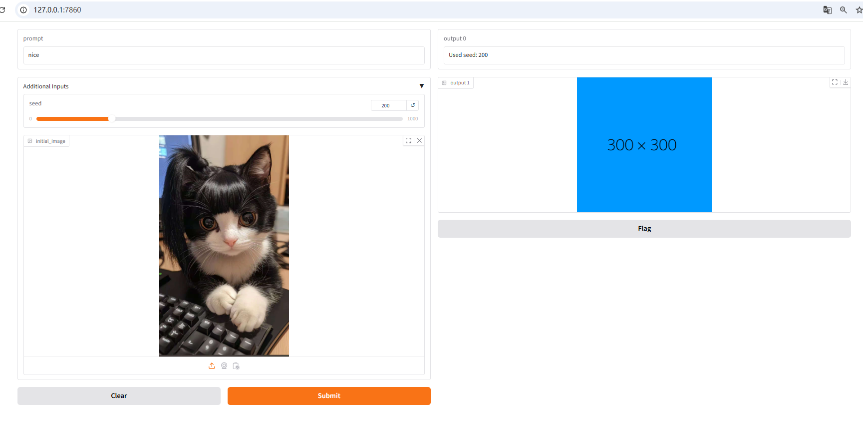Click the Additional Inputs heading text
This screenshot has width=863, height=421.
[x=46, y=86]
